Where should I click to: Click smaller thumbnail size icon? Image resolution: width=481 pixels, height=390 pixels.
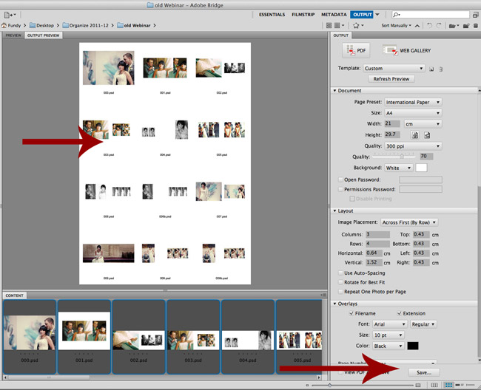point(307,385)
